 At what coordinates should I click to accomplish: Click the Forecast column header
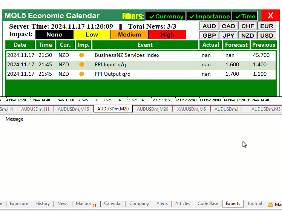point(236,45)
